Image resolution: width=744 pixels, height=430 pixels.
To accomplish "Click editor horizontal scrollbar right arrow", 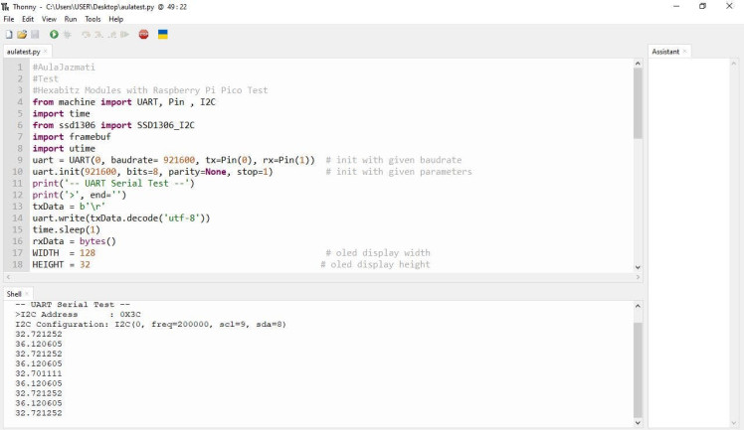I will [638, 277].
